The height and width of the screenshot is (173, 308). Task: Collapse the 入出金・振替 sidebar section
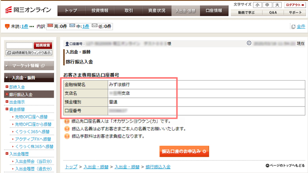point(29,78)
